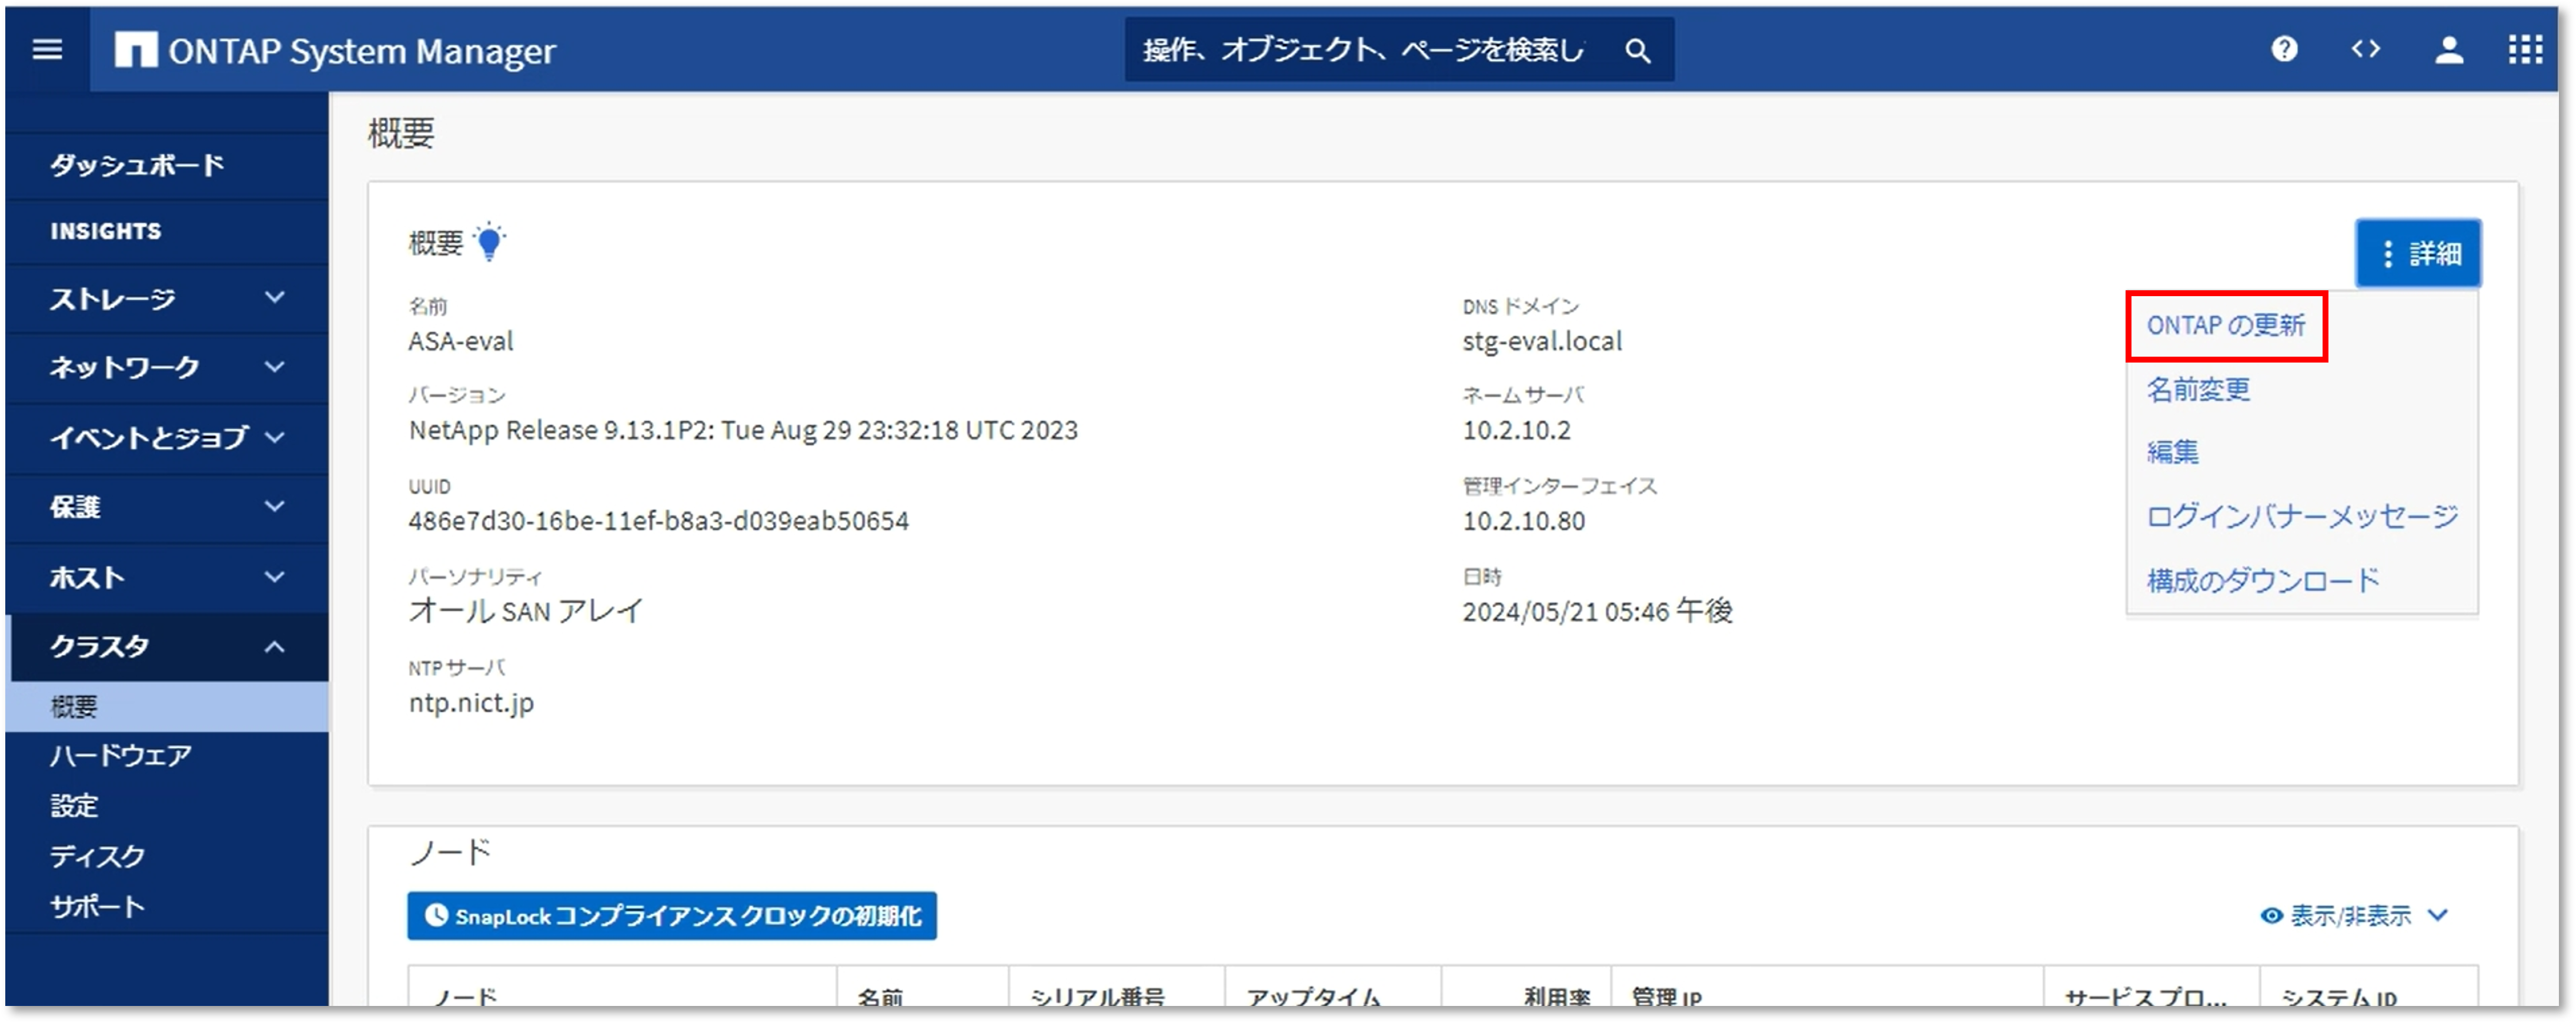Open the hamburger navigation menu
2576x1023 pixels.
point(47,49)
